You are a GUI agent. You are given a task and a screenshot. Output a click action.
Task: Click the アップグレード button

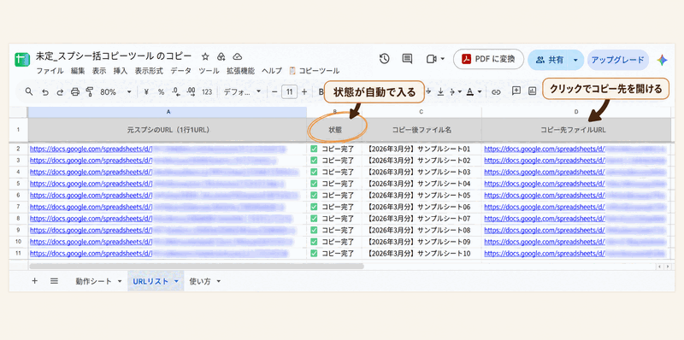click(x=617, y=60)
